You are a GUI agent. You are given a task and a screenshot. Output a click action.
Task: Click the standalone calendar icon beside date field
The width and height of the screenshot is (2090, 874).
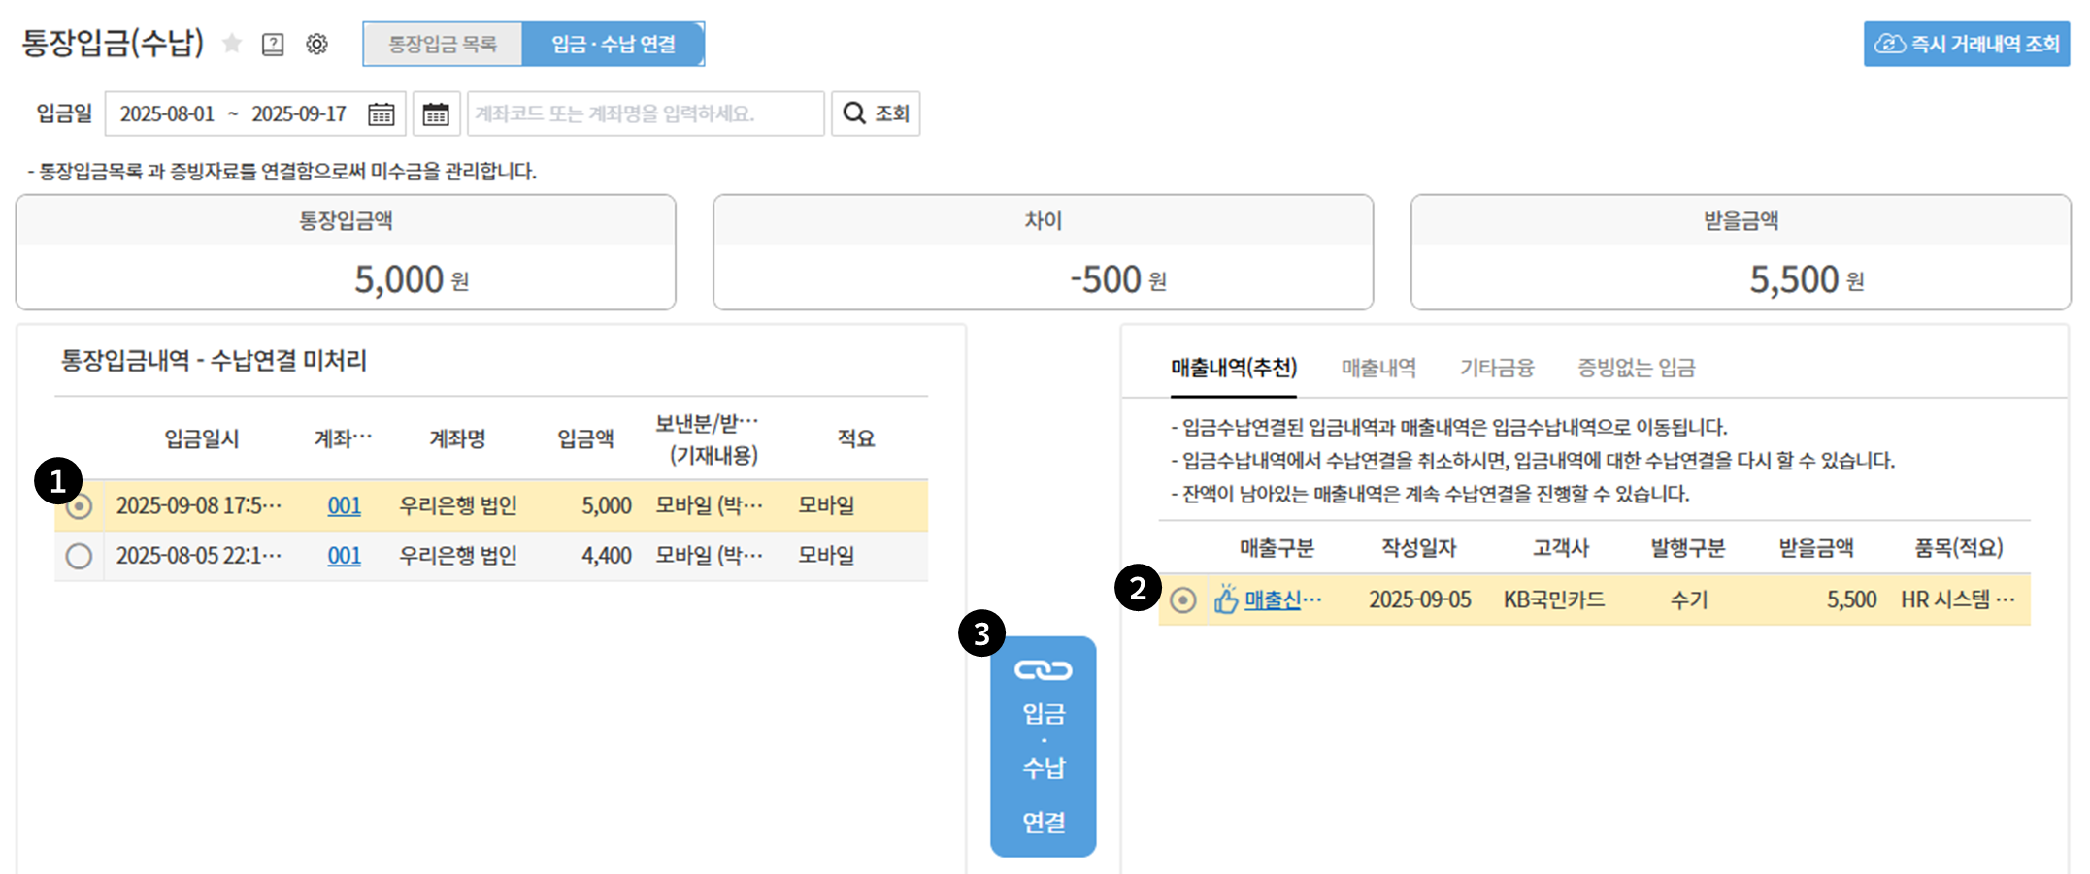(x=436, y=113)
